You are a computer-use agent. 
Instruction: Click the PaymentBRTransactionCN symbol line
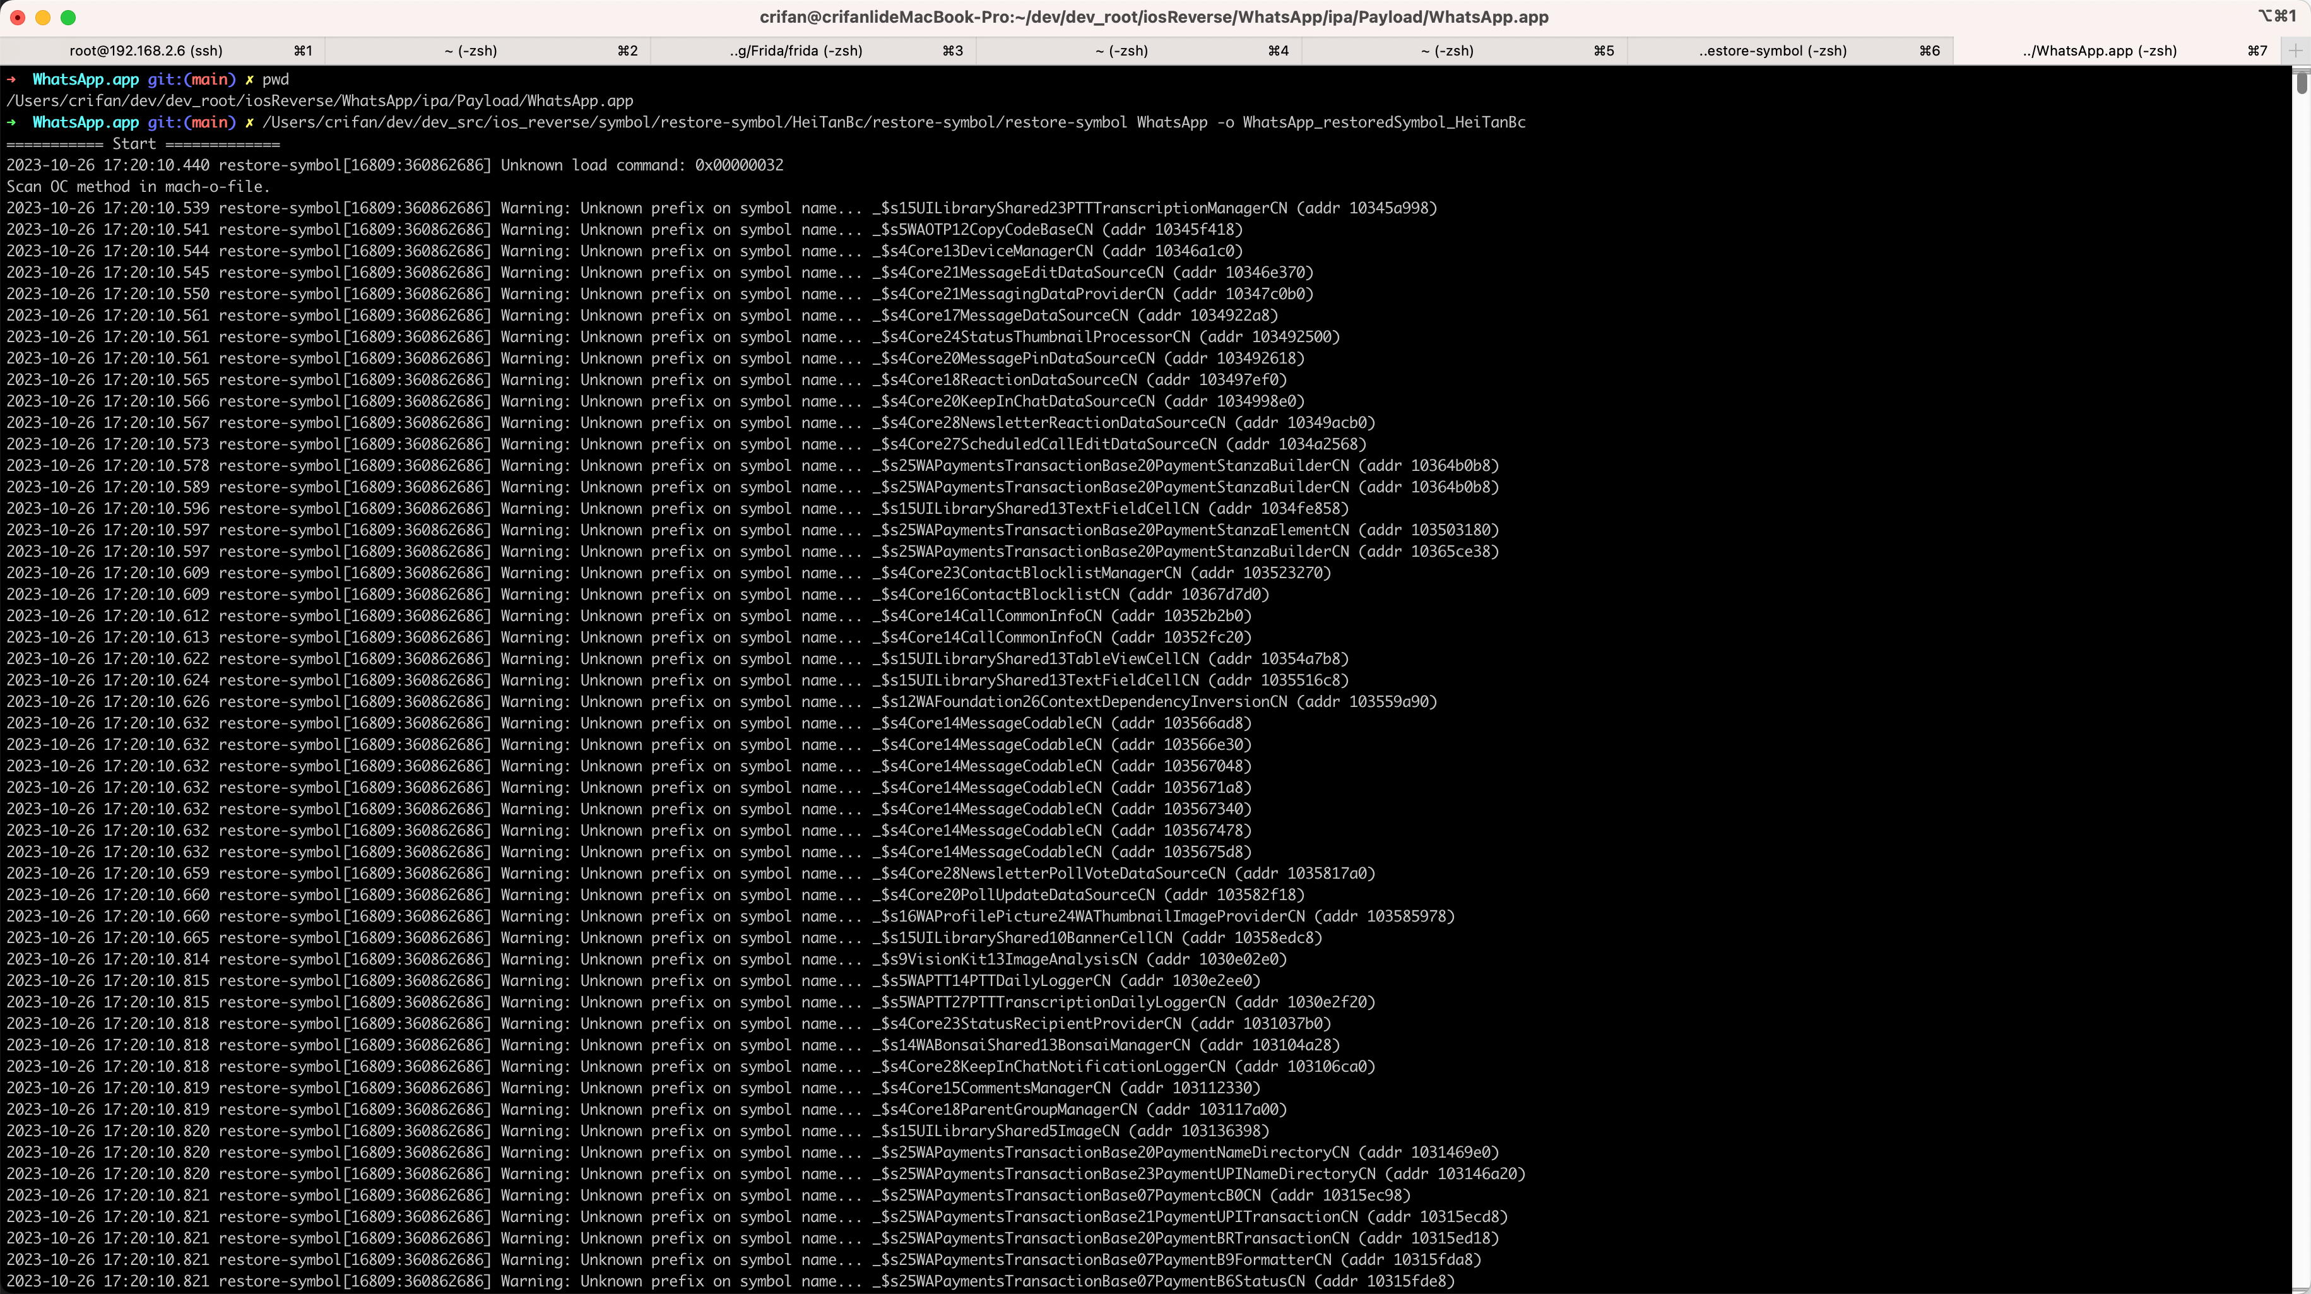753,1238
